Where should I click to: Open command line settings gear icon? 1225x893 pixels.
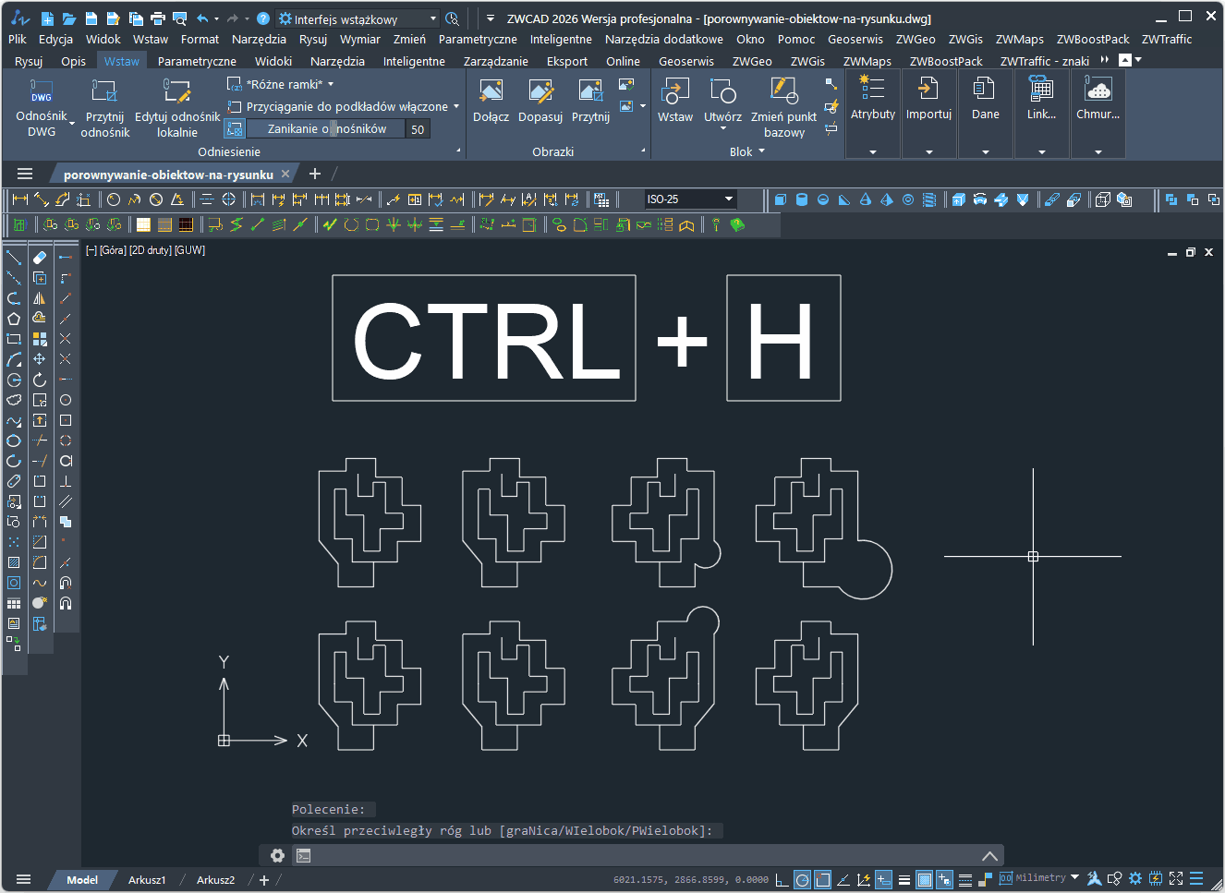pyautogui.click(x=277, y=855)
